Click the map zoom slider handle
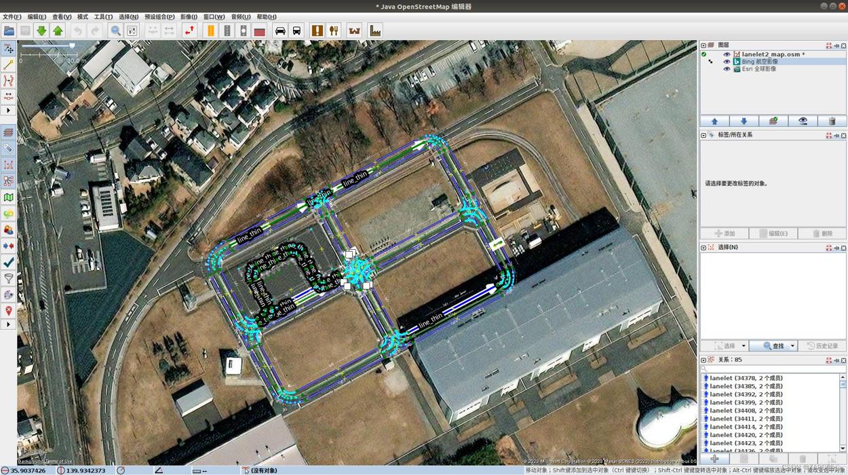 (x=72, y=46)
